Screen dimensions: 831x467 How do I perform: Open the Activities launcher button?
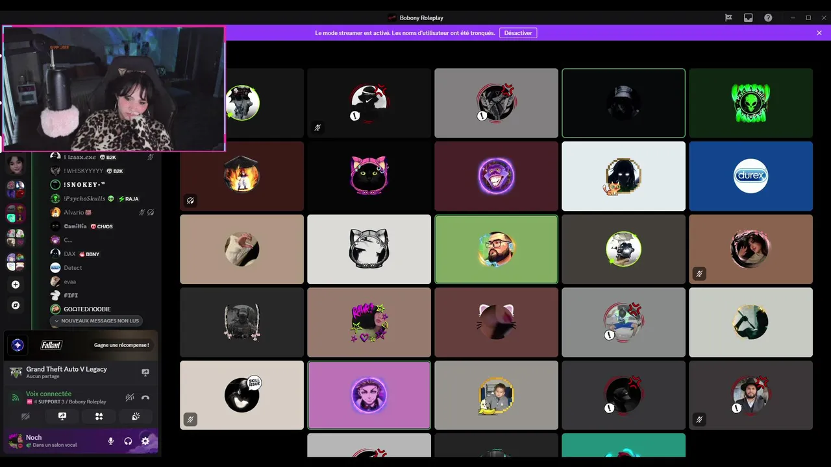99,416
